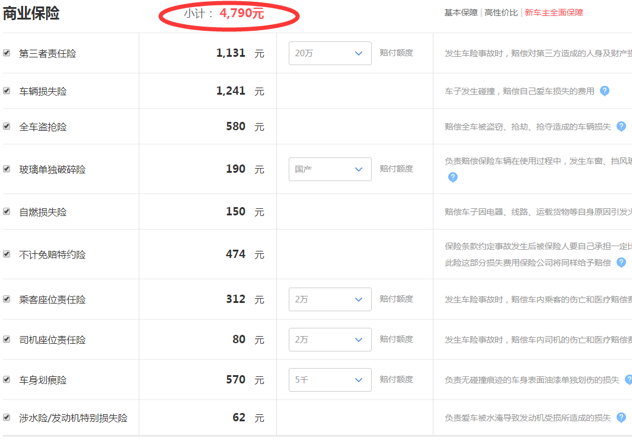The width and height of the screenshot is (632, 442).
Task: Select 高性价比 plan tab
Action: click(501, 12)
